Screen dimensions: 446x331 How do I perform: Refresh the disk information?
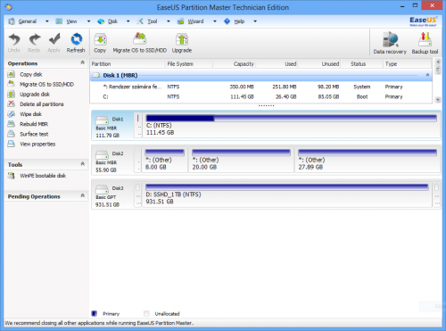[76, 43]
